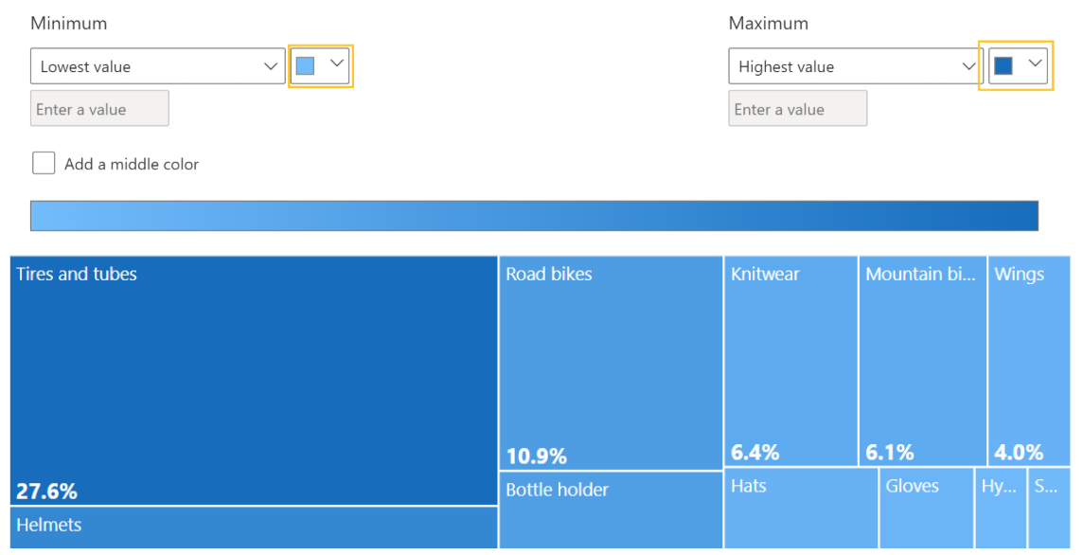Click the Minimum Enter a value field
The height and width of the screenshot is (555, 1083).
[99, 109]
